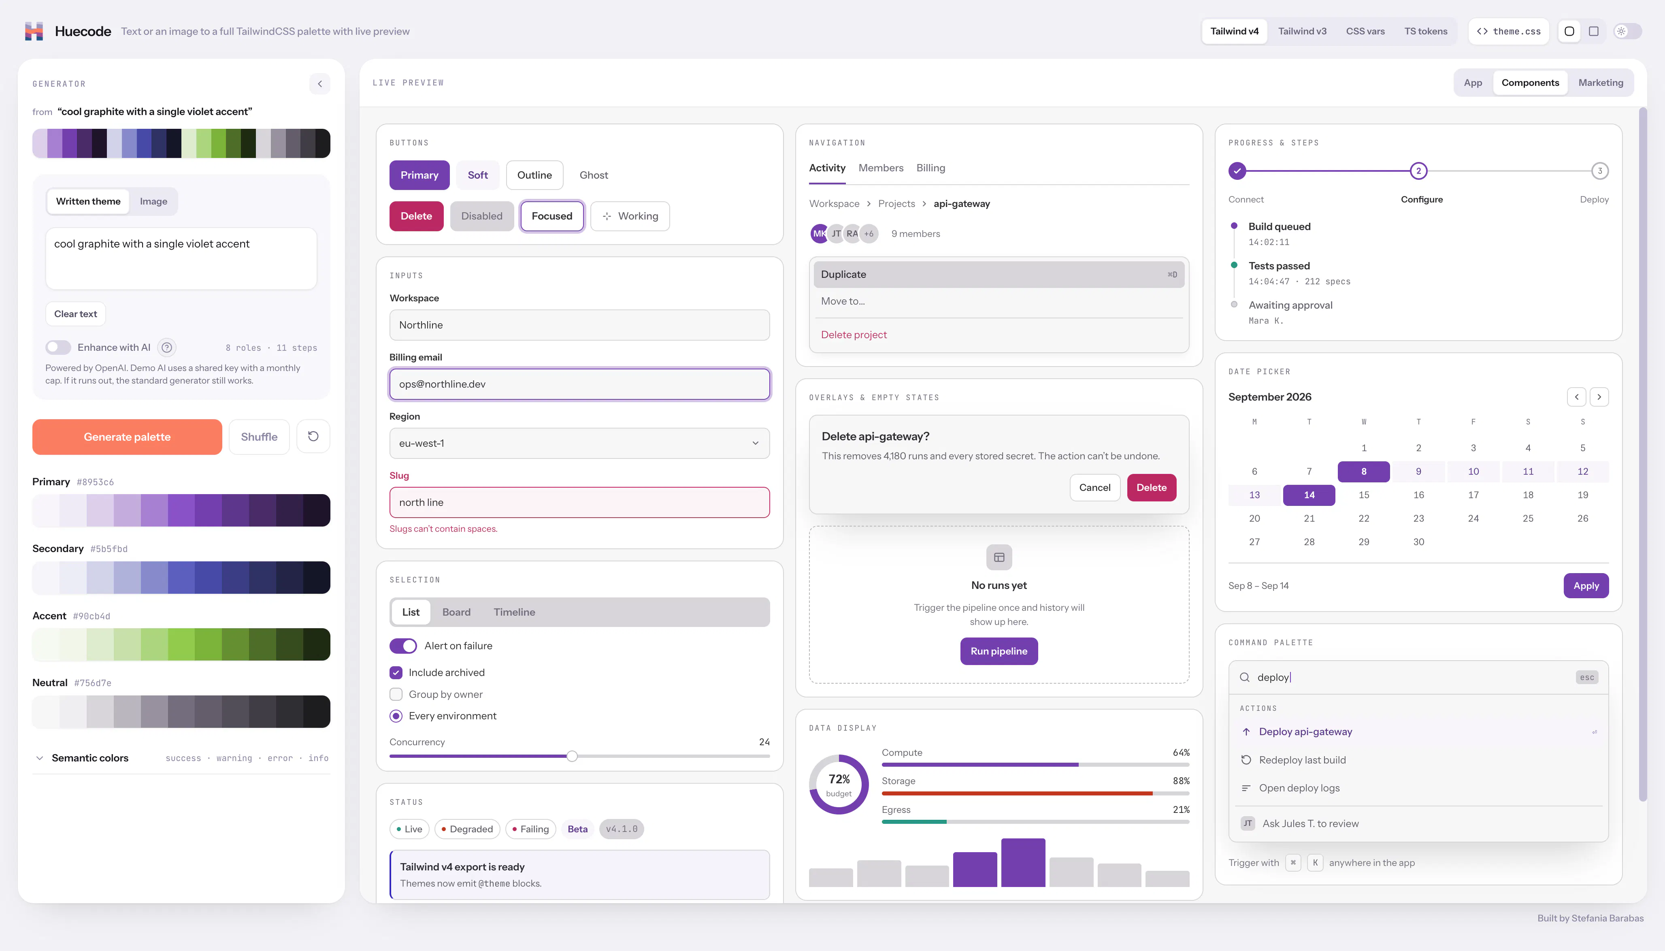Image resolution: width=1665 pixels, height=951 pixels.
Task: Click the Projects breadcrumb link
Action: [x=896, y=204]
